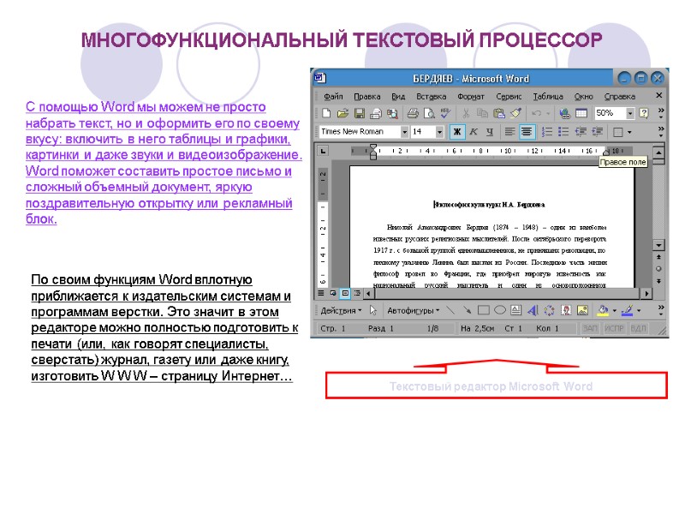Click the tab-stop selector at ruler corner
Screen dimensions: 685x514
[x=324, y=152]
